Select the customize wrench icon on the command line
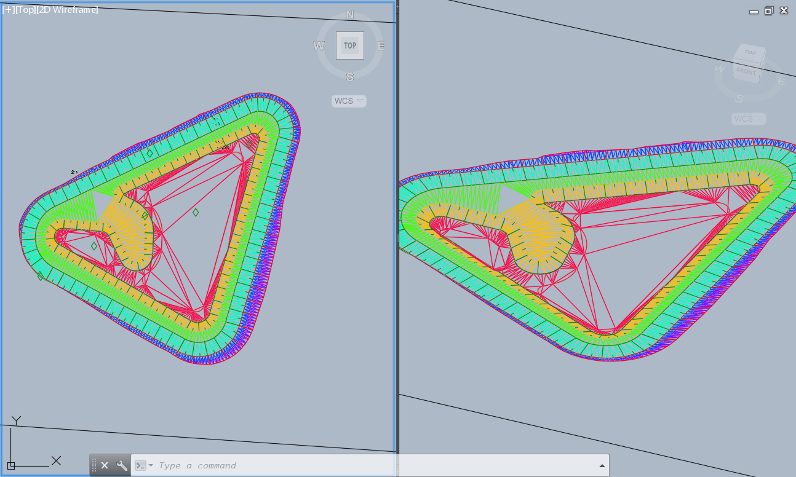 [x=122, y=465]
